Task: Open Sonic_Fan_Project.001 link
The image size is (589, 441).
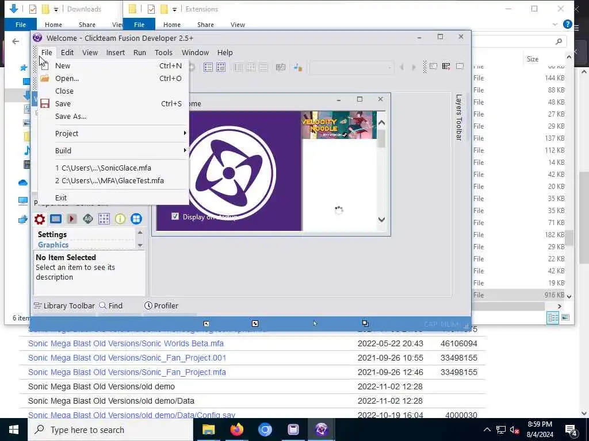Action: 127,358
